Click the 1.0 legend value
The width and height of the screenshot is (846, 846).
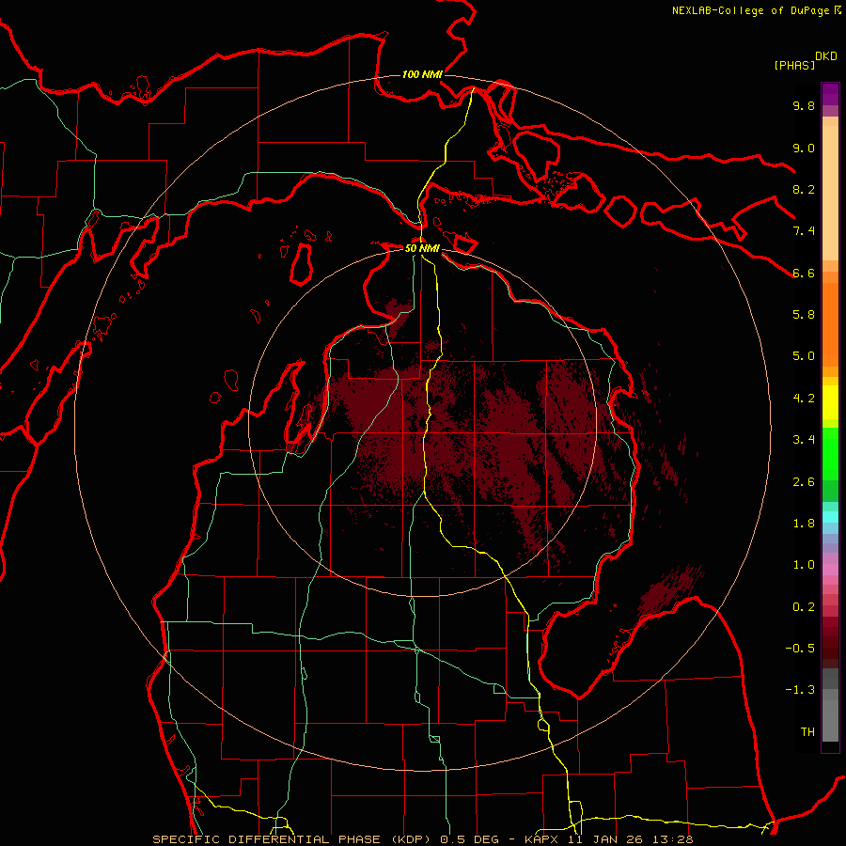point(804,565)
